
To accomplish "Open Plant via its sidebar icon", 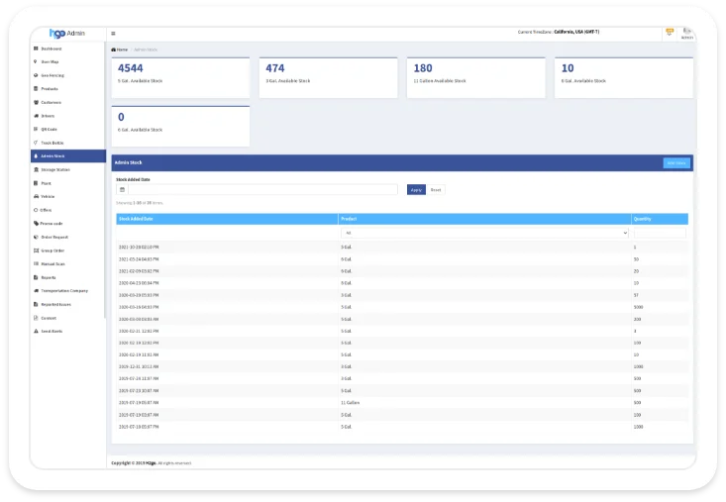I will 36,183.
